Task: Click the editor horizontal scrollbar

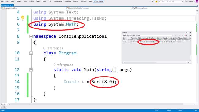Action: tap(97, 104)
